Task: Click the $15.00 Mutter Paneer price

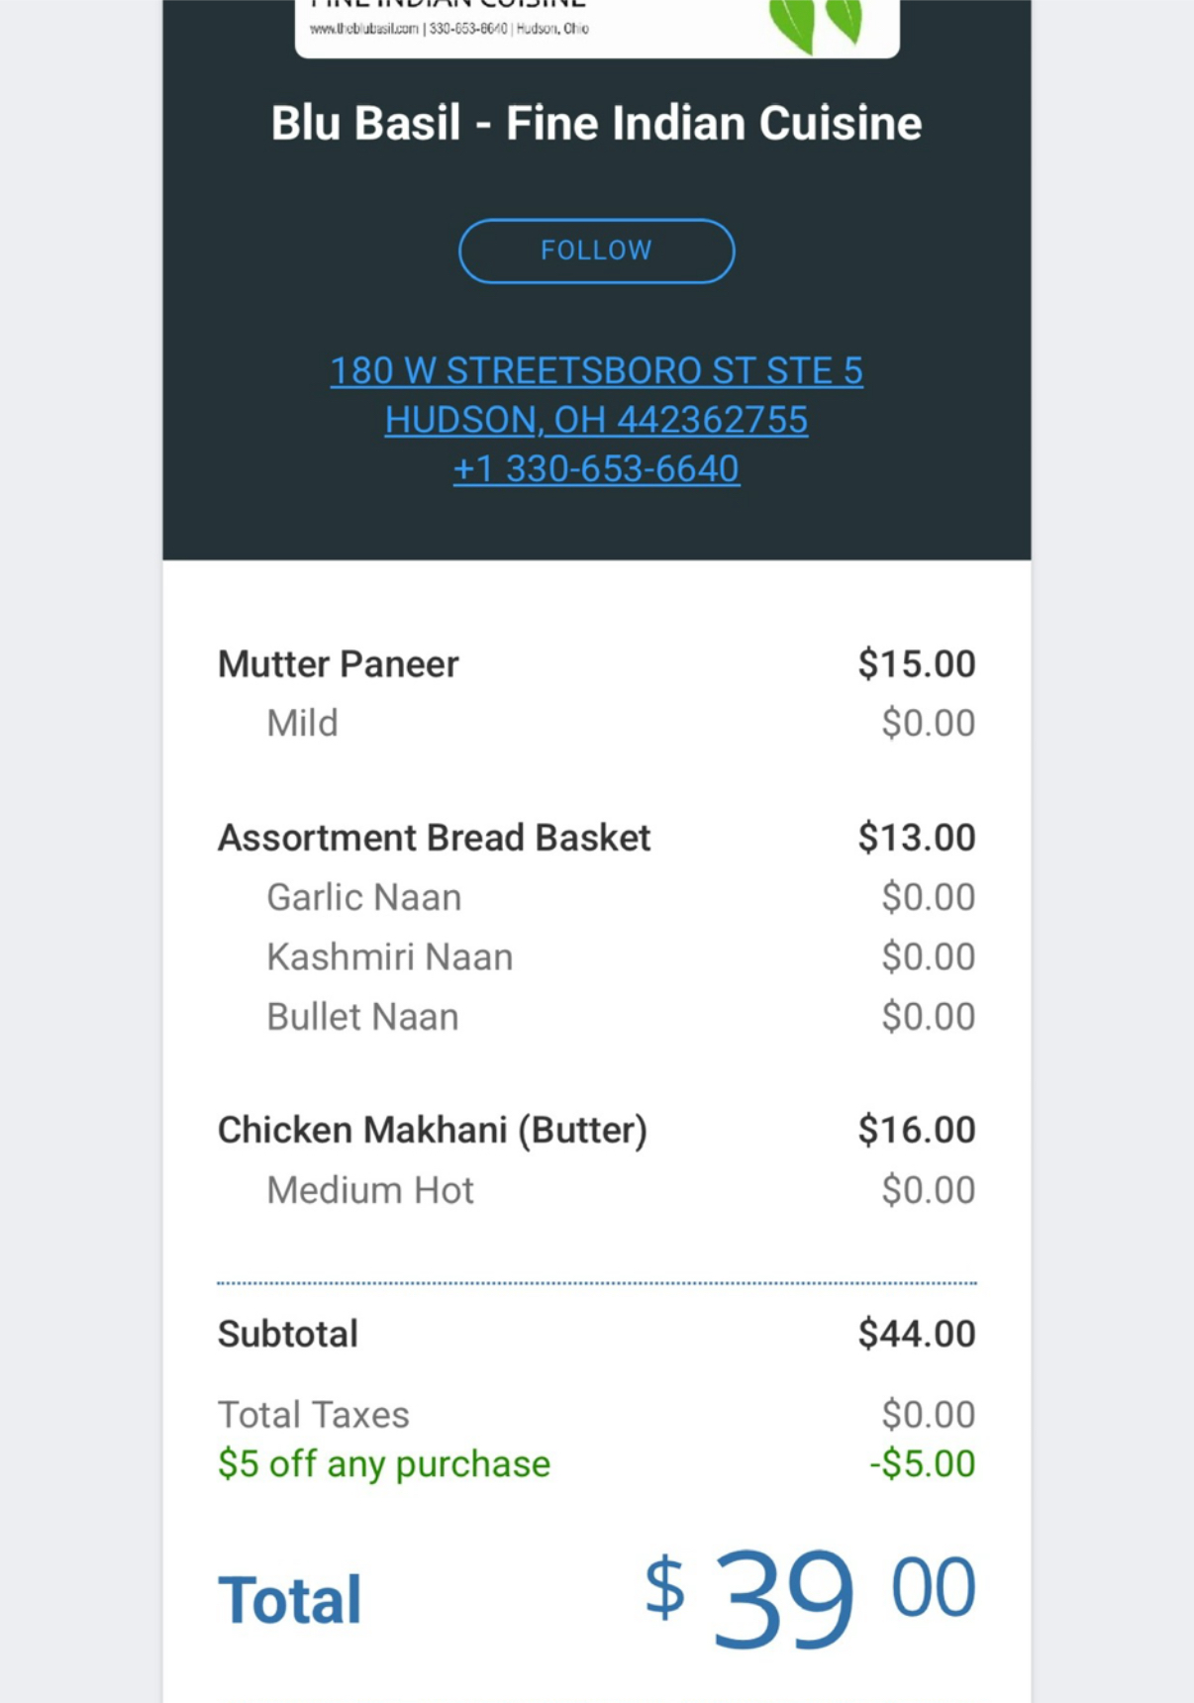Action: [x=916, y=664]
